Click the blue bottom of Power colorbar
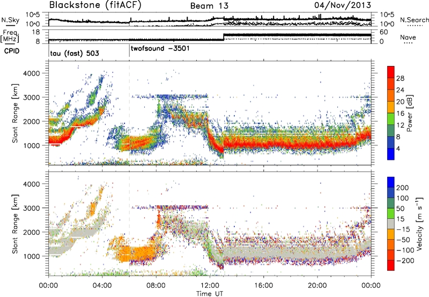The width and height of the screenshot is (429, 297). (391, 154)
